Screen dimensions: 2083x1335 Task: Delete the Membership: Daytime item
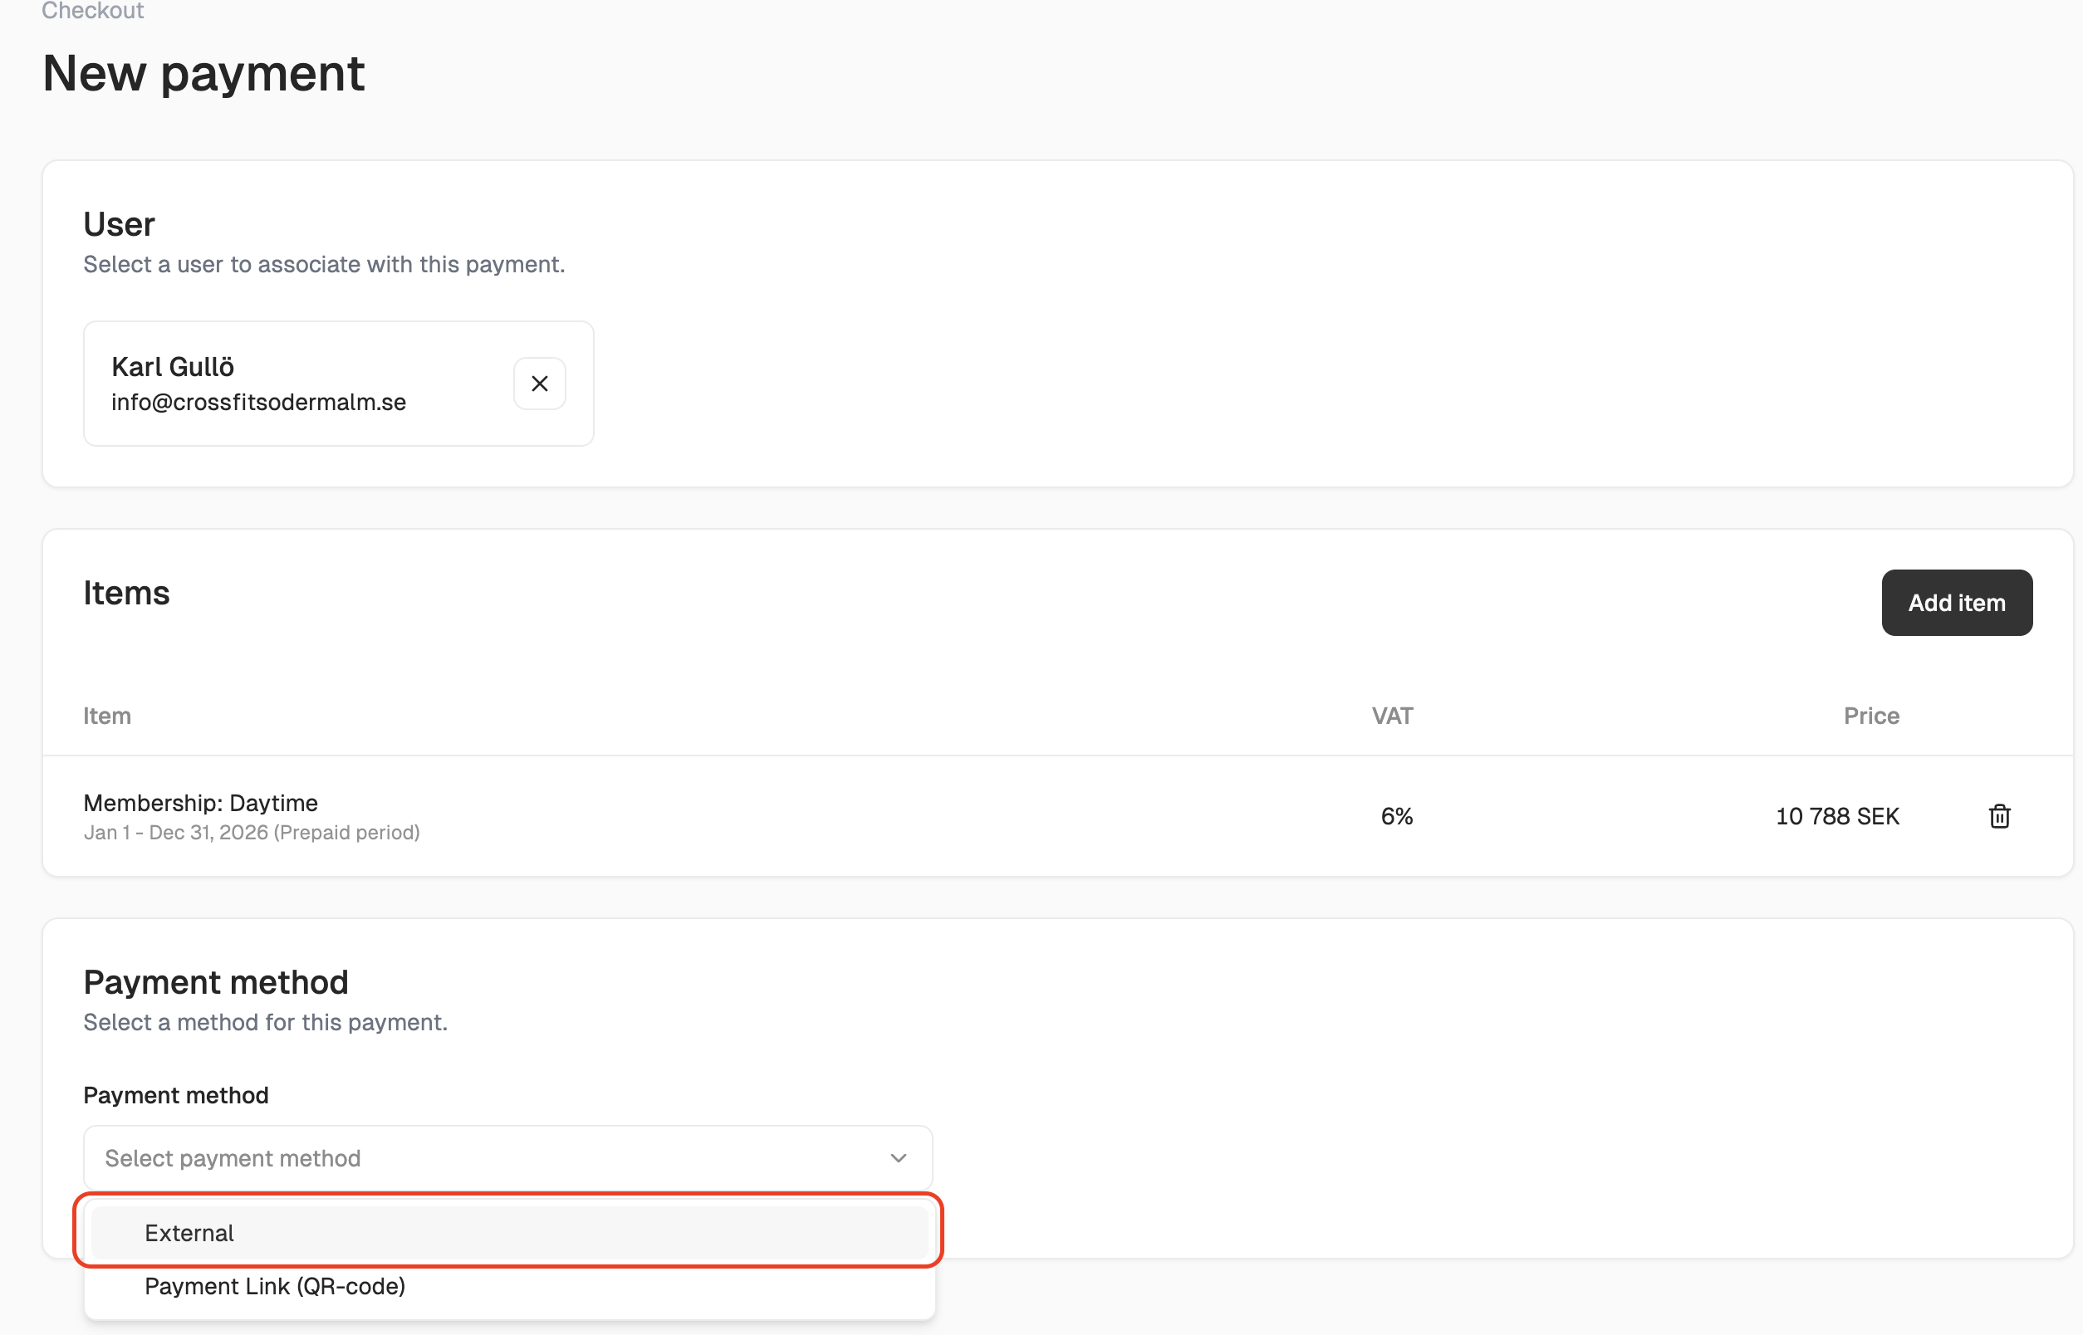point(1999,816)
